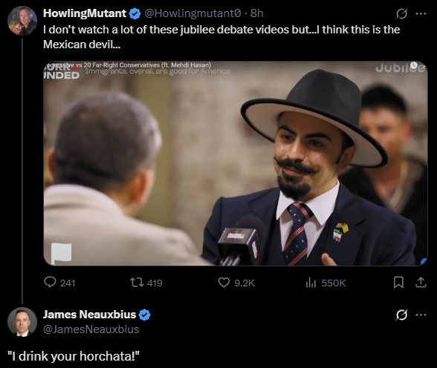The height and width of the screenshot is (368, 437).
Task: Like the tweet using the 9.2K heart
Action: (224, 283)
